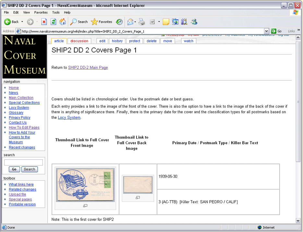Open the address bar URL dropdown

point(266,31)
